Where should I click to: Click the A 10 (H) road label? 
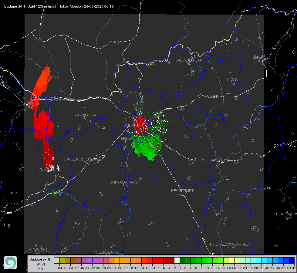click(x=57, y=100)
